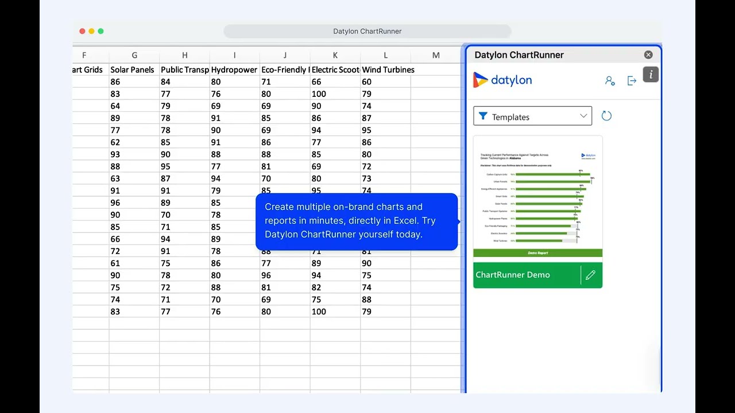Close the Datylon ChartRunner pane
Screen dimensions: 735x413
click(x=648, y=55)
